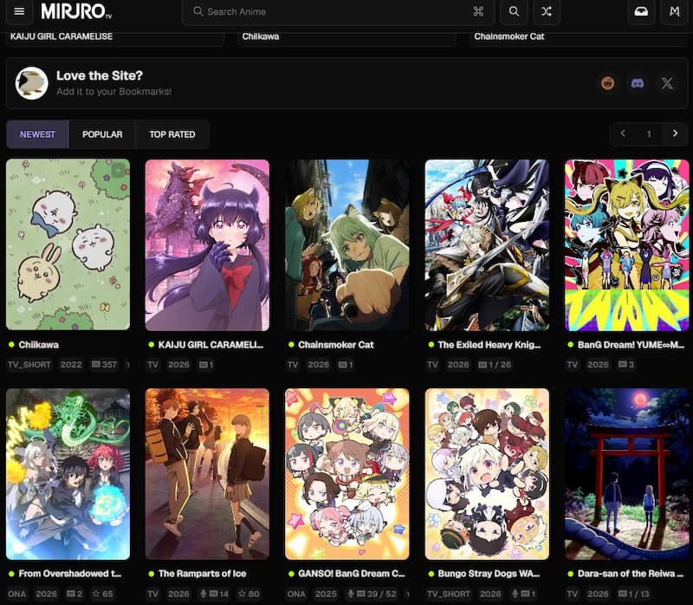Click the MIRURO.tv logo
693x605 pixels.
point(76,11)
